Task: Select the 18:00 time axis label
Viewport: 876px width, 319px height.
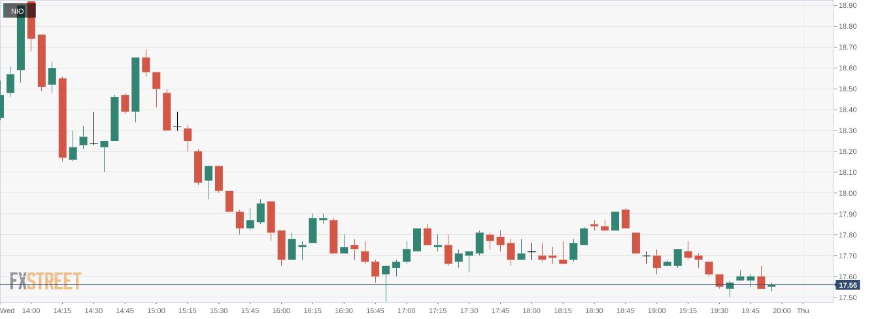Action: (531, 311)
